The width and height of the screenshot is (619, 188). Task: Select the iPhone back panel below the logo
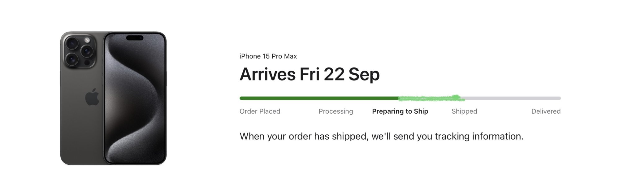82,133
